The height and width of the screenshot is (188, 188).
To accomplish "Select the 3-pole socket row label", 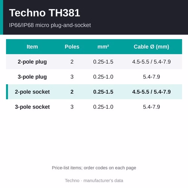I will pos(32,107).
